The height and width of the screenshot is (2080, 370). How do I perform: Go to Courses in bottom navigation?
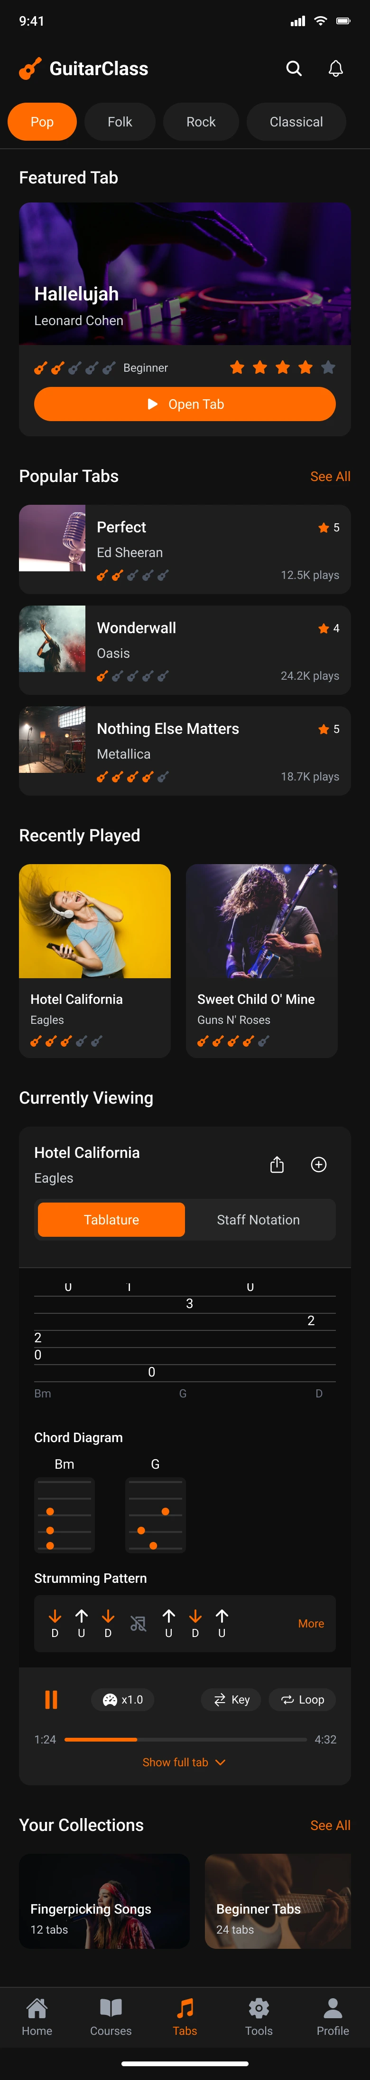coord(111,2017)
